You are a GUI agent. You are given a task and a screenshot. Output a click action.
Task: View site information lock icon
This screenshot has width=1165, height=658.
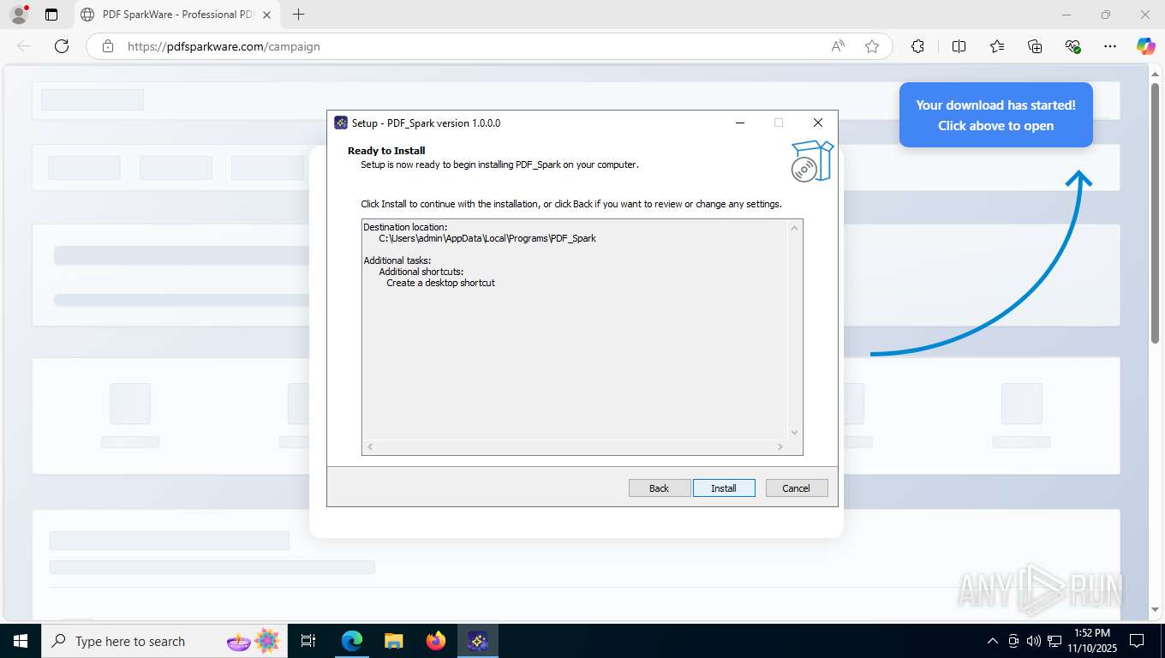click(x=107, y=46)
